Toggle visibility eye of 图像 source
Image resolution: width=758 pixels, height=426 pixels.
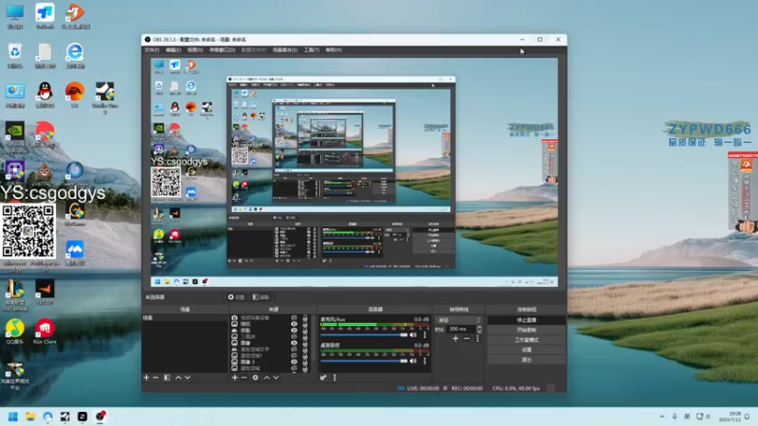294,343
